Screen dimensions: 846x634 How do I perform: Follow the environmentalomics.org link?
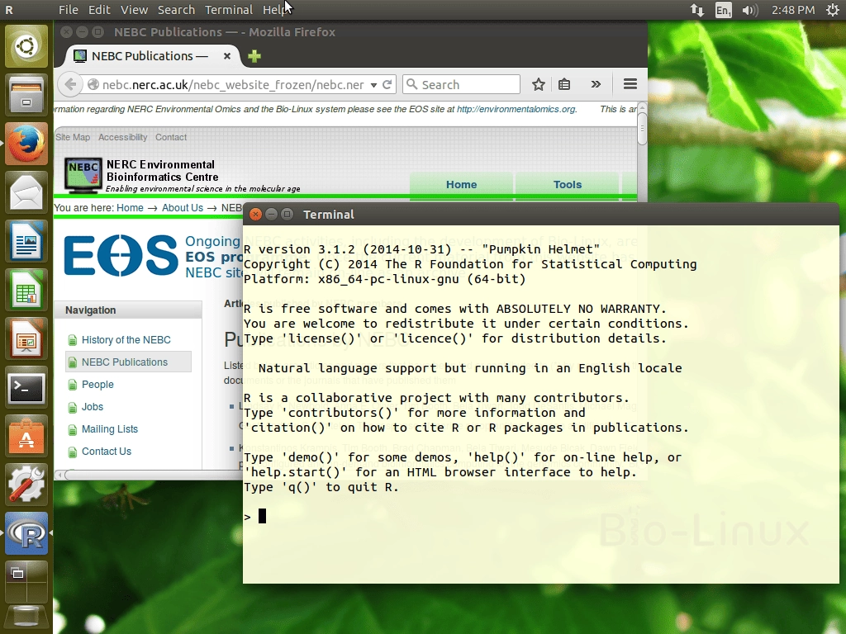point(516,109)
